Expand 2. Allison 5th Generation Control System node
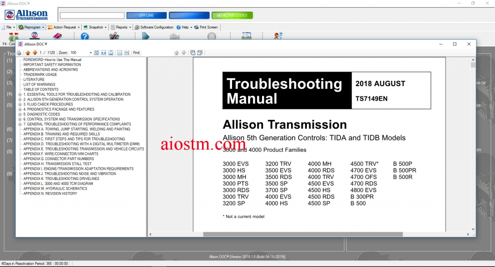Screen dimensions: 495x267 pos(20,100)
